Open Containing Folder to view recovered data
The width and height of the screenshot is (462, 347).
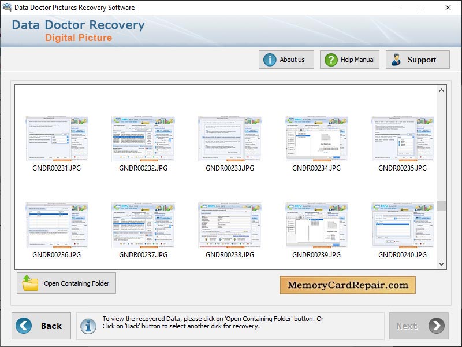coord(66,283)
